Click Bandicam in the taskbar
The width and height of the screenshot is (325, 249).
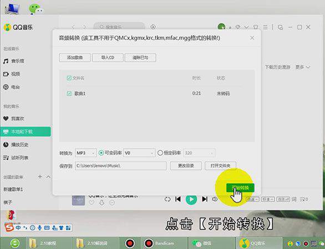[x=164, y=243]
